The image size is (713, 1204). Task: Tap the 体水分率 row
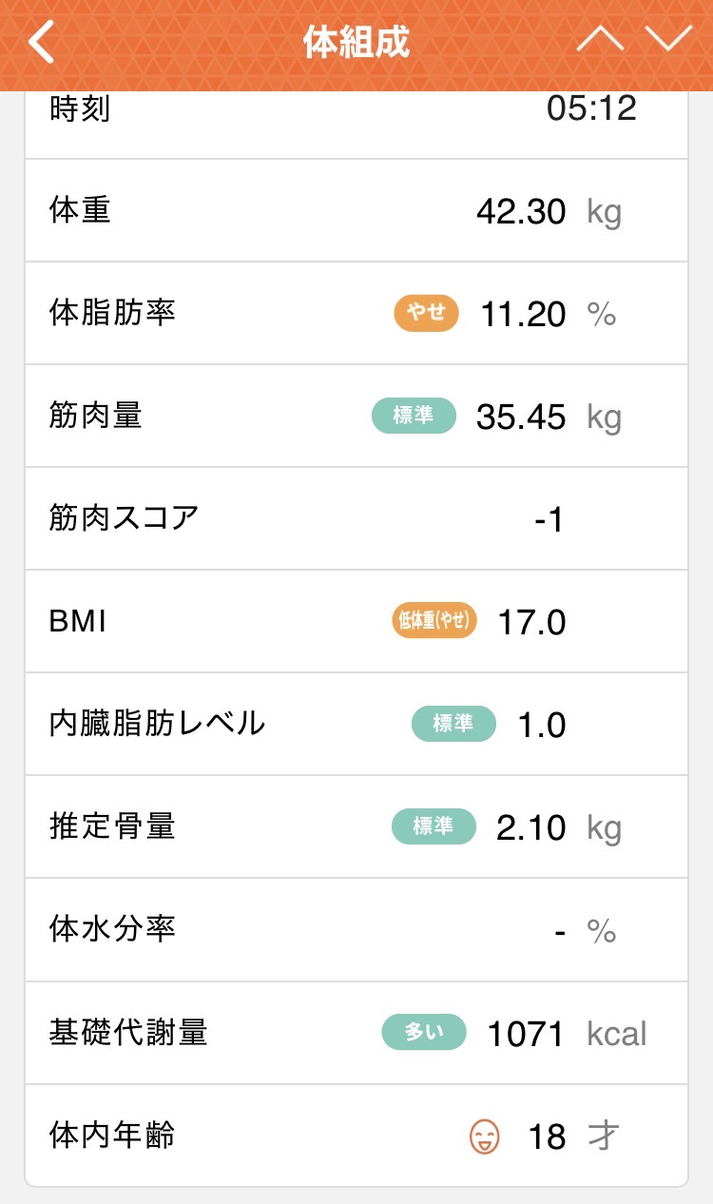[356, 929]
